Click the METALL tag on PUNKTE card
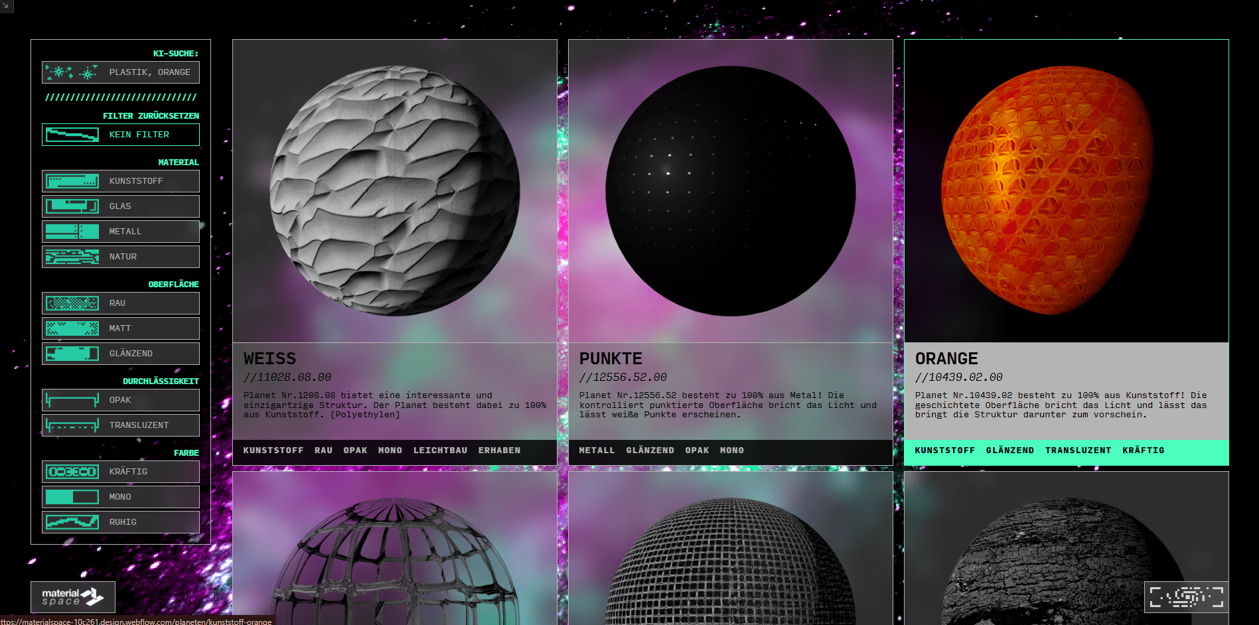Screen dimensions: 1259x625 click(x=597, y=451)
